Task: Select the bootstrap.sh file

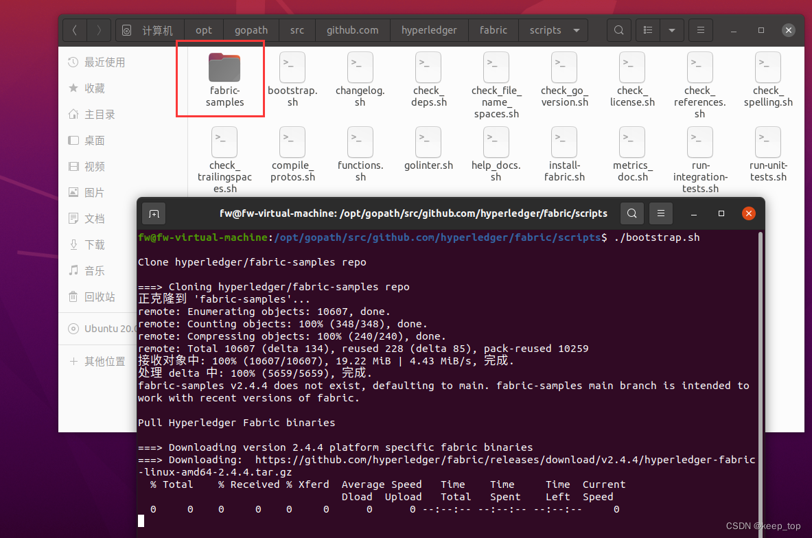Action: pyautogui.click(x=292, y=79)
